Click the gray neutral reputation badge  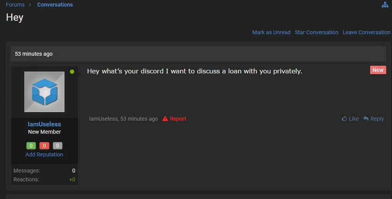click(58, 146)
